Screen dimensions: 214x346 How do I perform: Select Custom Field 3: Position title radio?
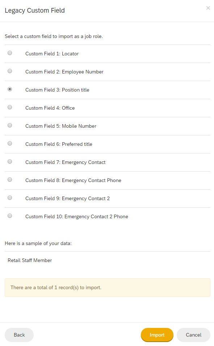coord(10,89)
